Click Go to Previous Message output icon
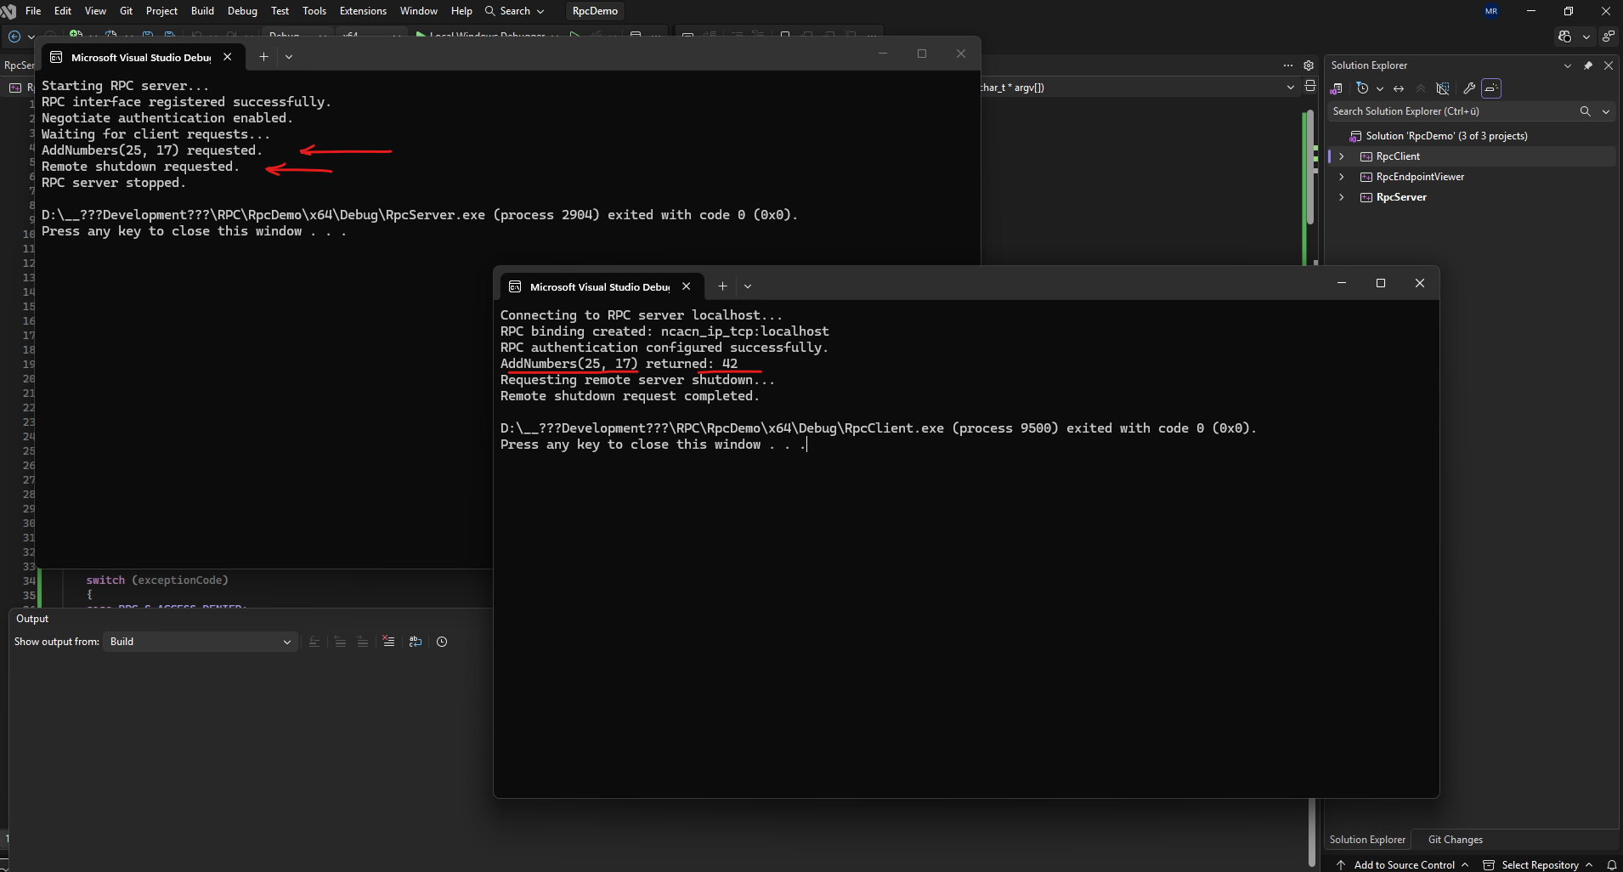Screen dimensions: 1623x872 [x=340, y=642]
